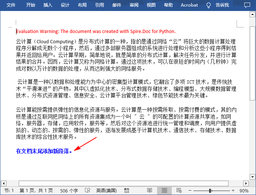This screenshot has width=256, height=195.
Task: Click the blue text 在文档末尾添加新段落
Action: (x=44, y=151)
